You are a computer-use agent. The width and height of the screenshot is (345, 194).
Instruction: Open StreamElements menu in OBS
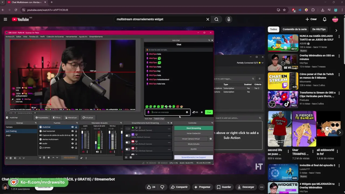coord(96,37)
